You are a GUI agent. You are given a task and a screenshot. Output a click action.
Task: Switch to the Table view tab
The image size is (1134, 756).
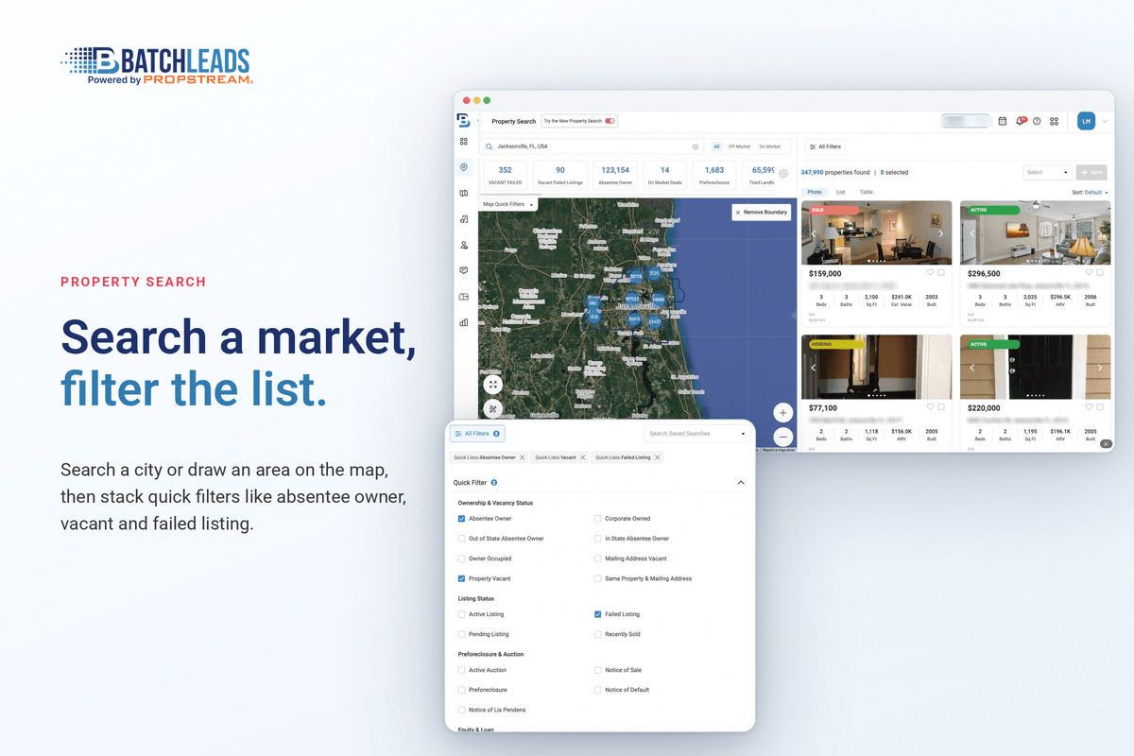(x=866, y=192)
